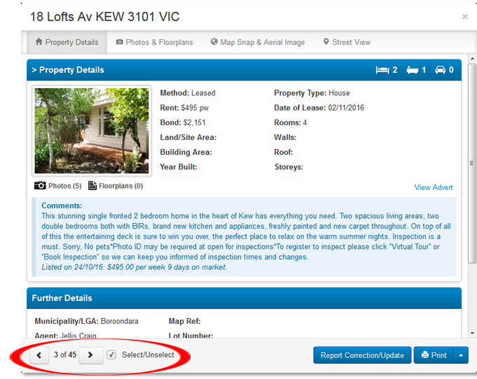Collapse the Property Details section header

68,70
